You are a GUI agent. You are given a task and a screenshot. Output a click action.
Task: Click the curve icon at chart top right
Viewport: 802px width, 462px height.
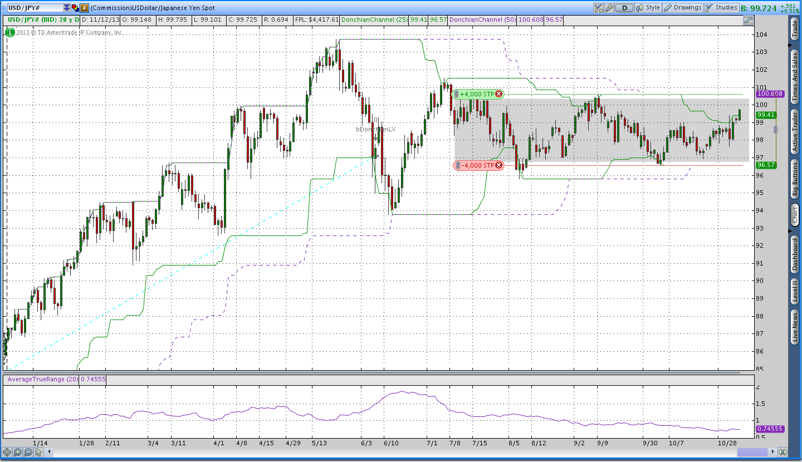749,21
